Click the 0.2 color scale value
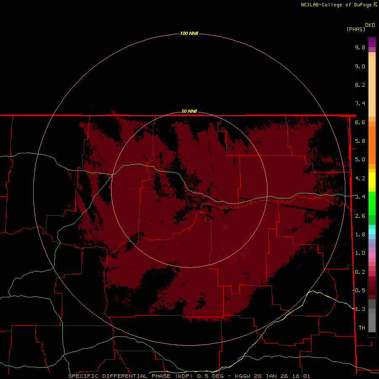 pos(360,272)
